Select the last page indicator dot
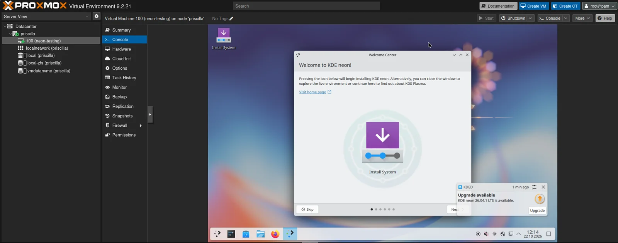 [394, 209]
